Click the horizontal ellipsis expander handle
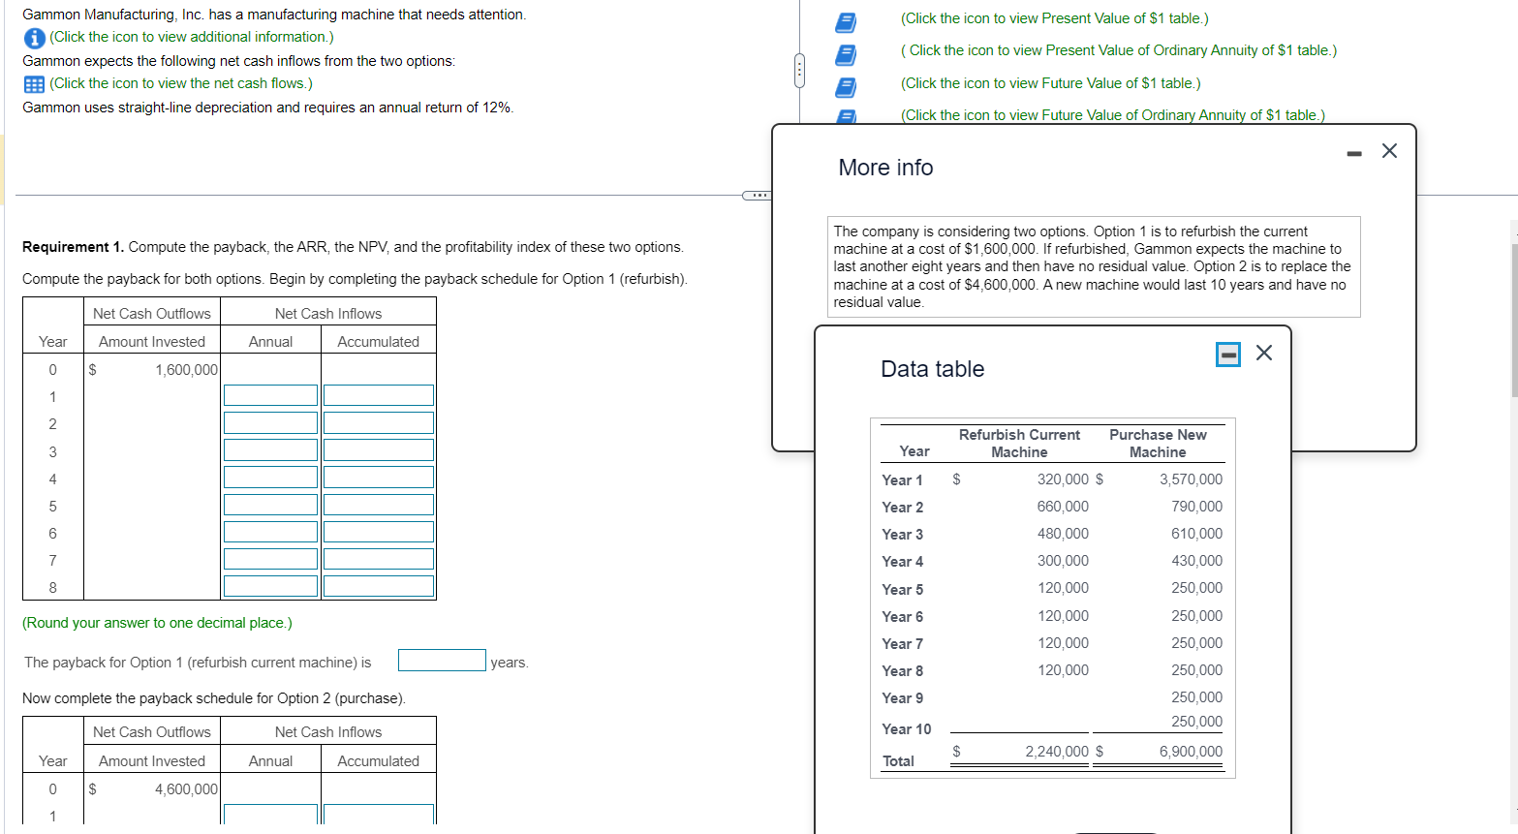The height and width of the screenshot is (834, 1518). point(756,196)
